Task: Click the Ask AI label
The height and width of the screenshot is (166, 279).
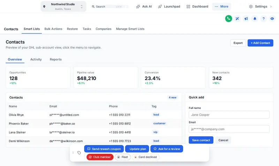Action: (x=147, y=6)
